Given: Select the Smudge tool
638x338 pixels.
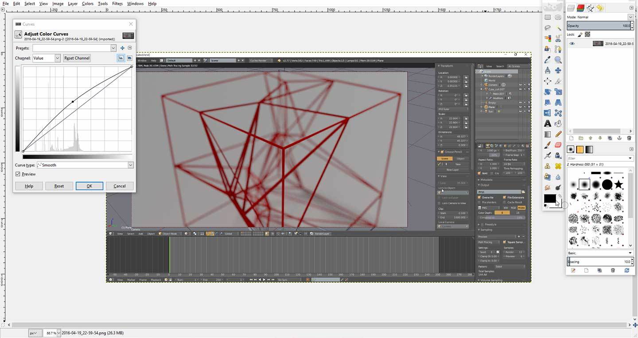Looking at the screenshot, I should (x=548, y=188).
